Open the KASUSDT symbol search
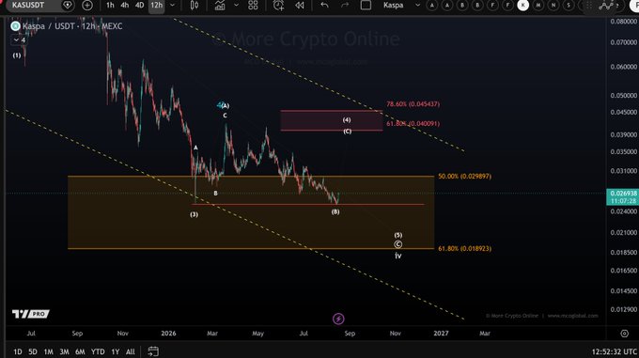Viewport: 639px width, 358px height. click(x=27, y=5)
